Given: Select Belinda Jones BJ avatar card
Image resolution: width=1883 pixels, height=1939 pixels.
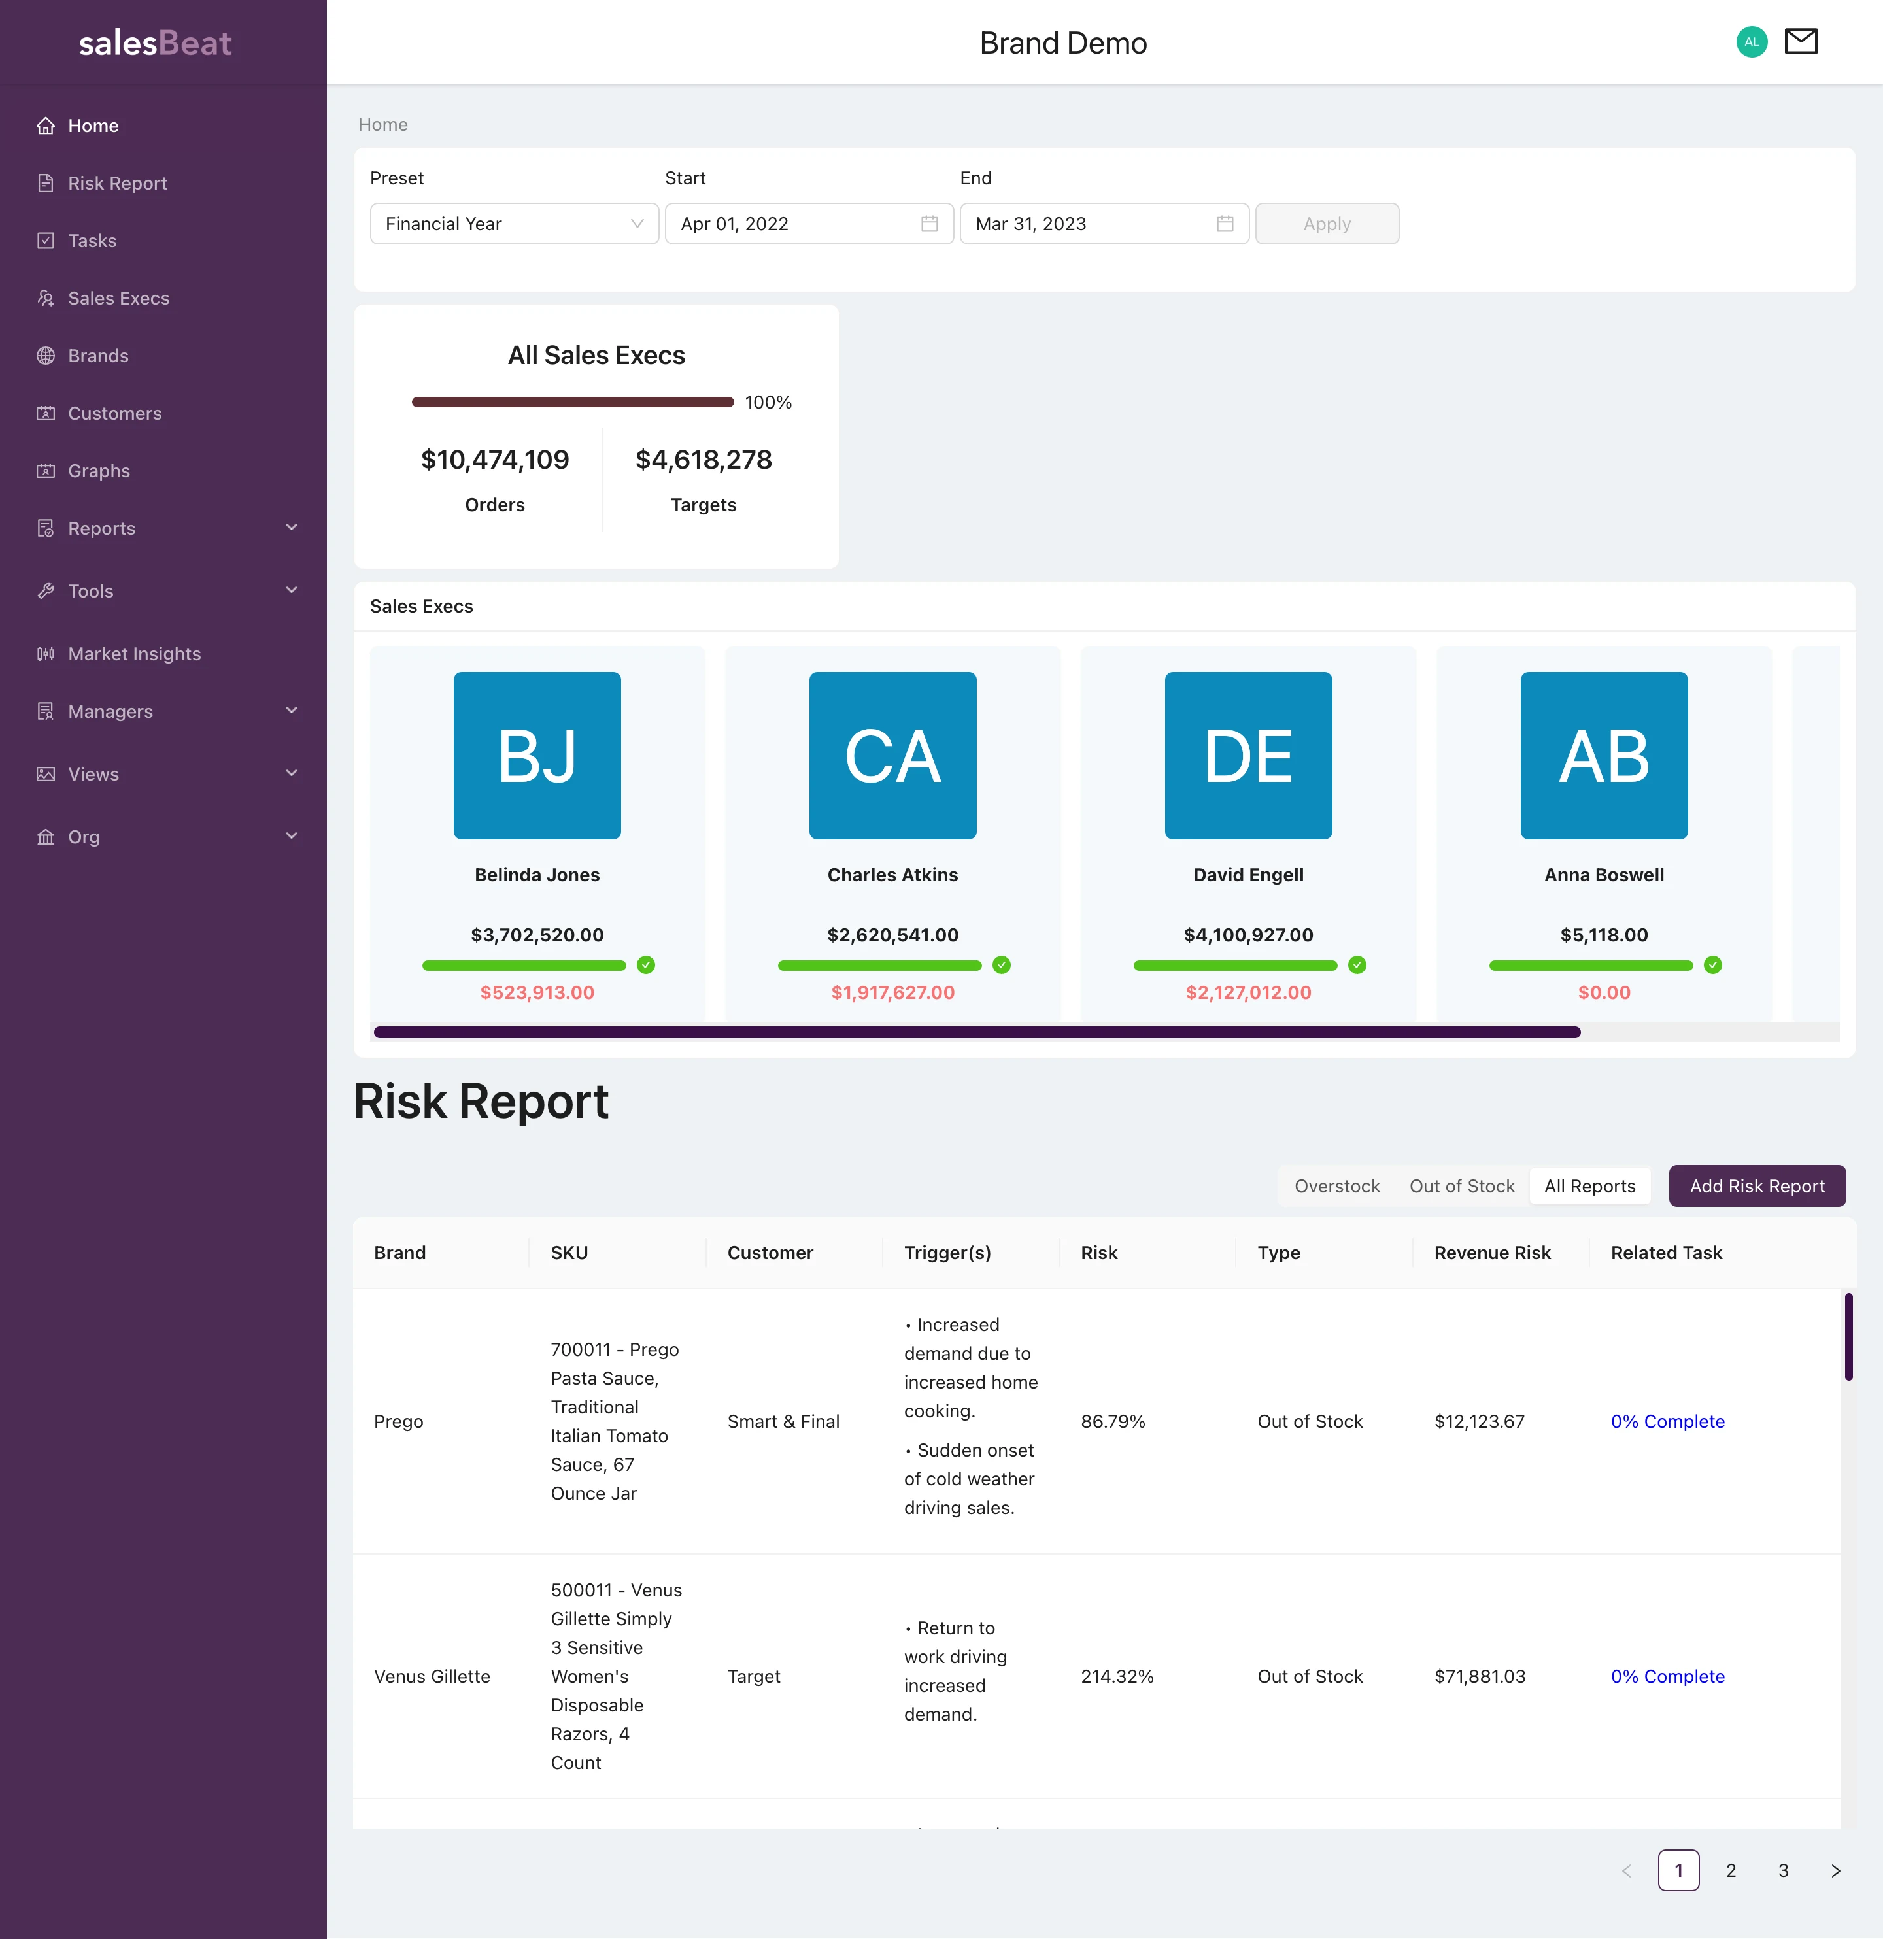Looking at the screenshot, I should coord(536,756).
